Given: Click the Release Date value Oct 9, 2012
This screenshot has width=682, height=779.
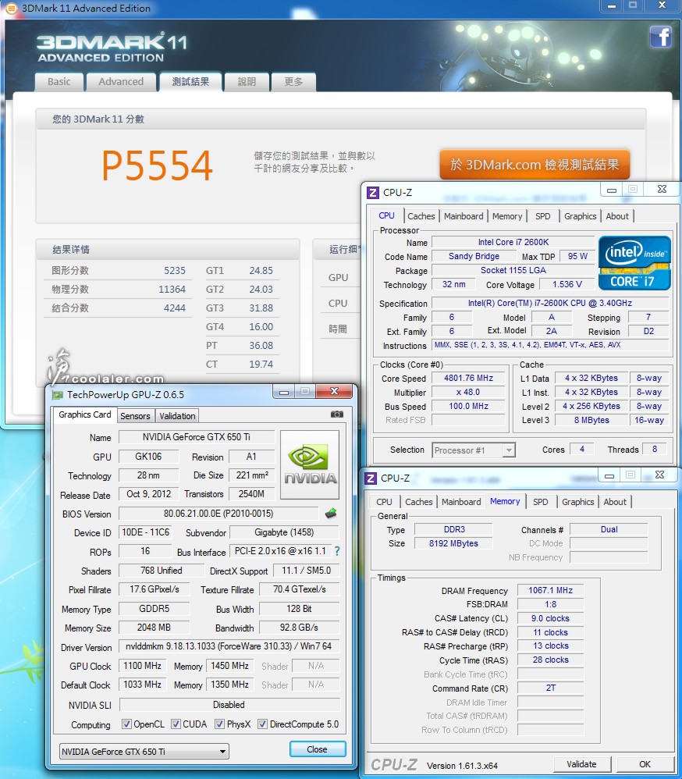Looking at the screenshot, I should [x=148, y=494].
